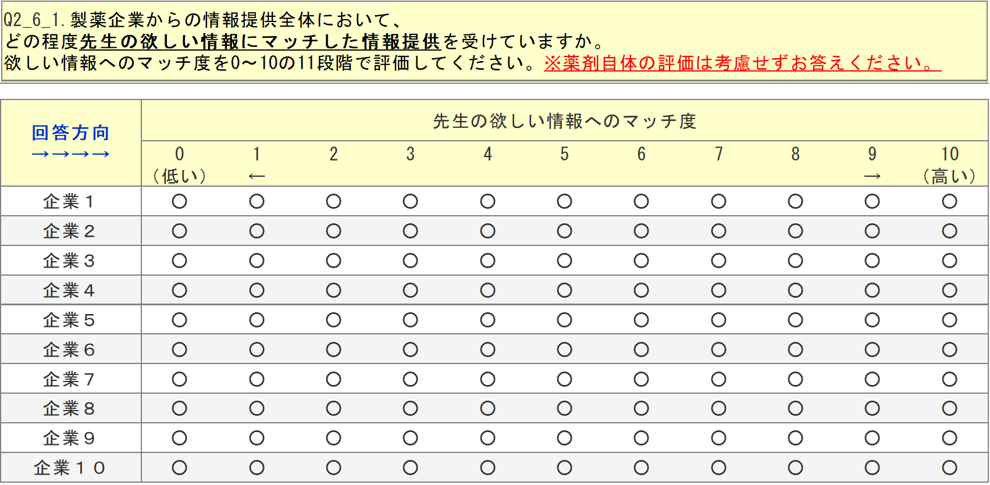The height and width of the screenshot is (485, 990).
Task: Select rating 8 for 企業５
Action: pos(795,320)
